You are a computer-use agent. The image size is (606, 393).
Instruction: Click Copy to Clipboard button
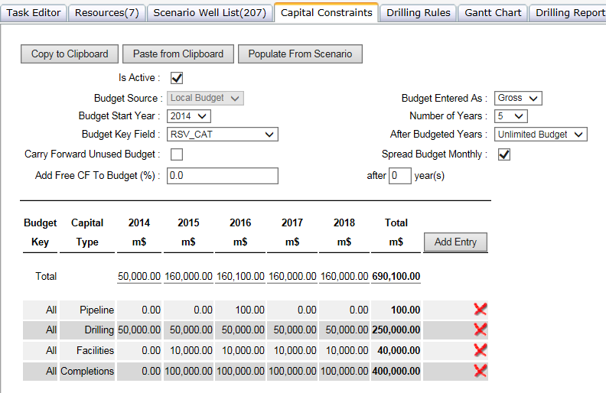coord(70,54)
